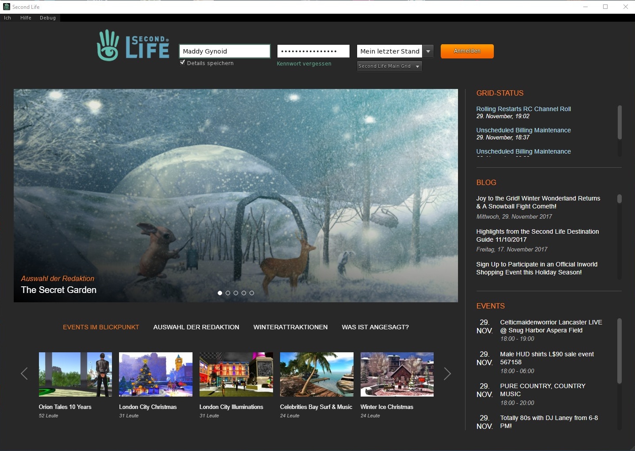Open the London City Christmas thumbnail
This screenshot has width=635, height=451.
tap(155, 374)
